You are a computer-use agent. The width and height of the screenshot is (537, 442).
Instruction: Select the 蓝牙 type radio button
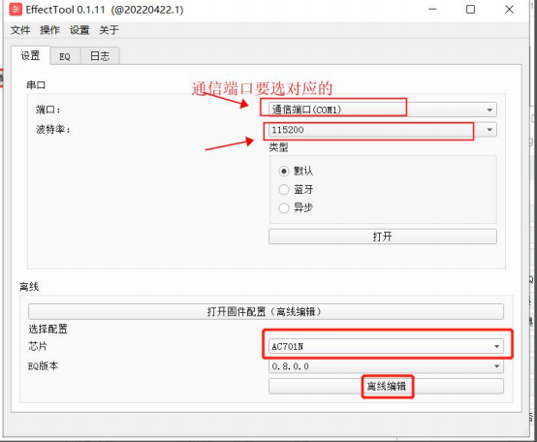[x=284, y=189]
